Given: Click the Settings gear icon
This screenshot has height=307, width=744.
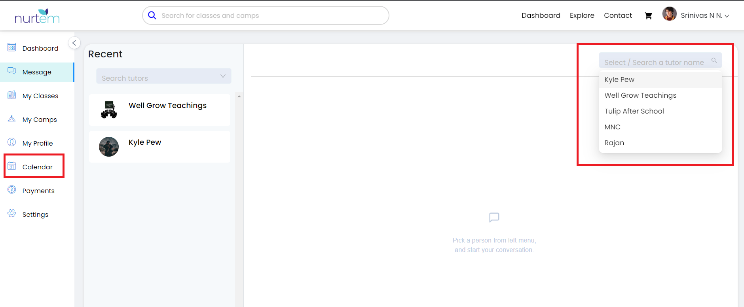Looking at the screenshot, I should coord(12,214).
